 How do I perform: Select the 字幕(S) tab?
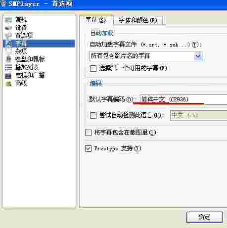click(x=95, y=20)
